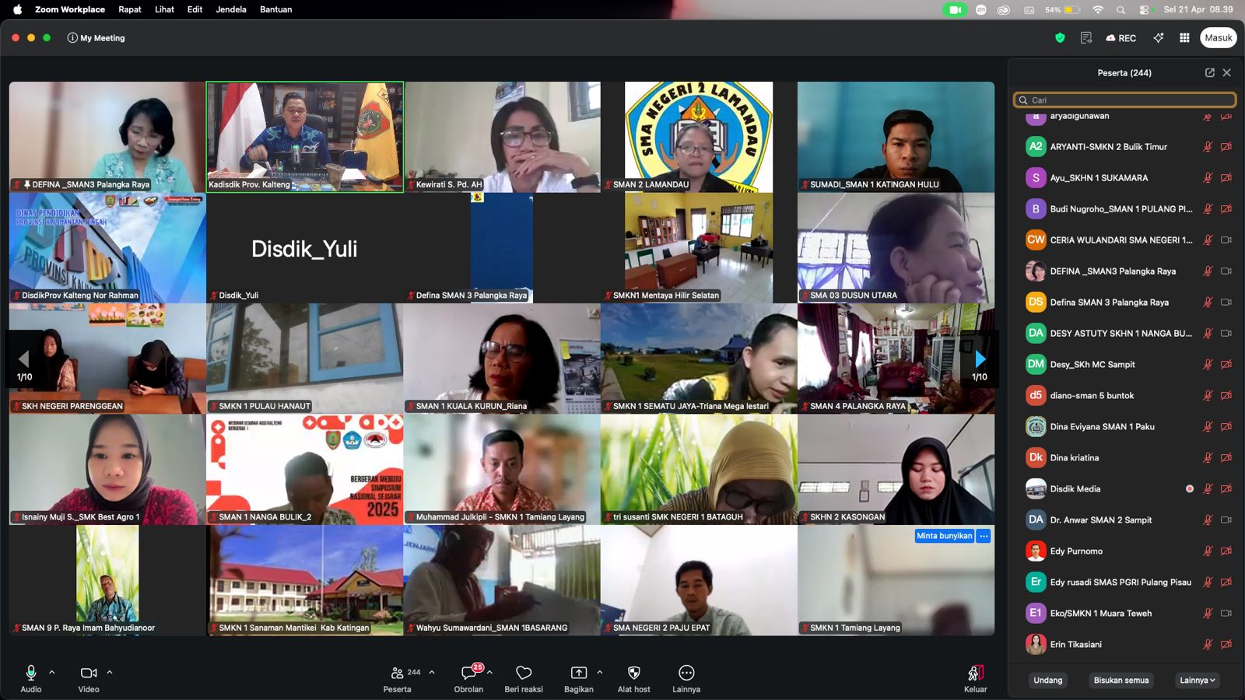The height and width of the screenshot is (700, 1245).
Task: Click the Keluar leave meeting icon
Action: pos(975,673)
